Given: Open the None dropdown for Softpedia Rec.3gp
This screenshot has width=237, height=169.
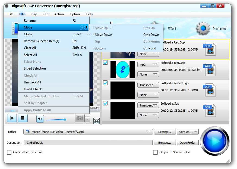Looking at the screenshot, I should coord(148,54).
